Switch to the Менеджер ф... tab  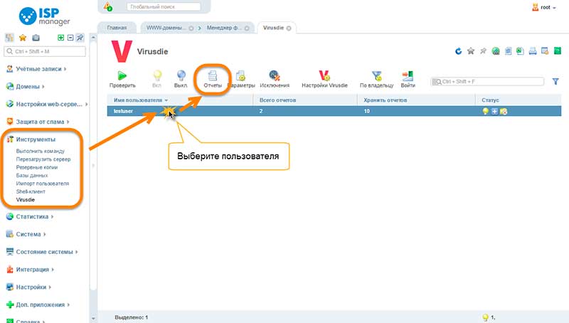[x=224, y=28]
